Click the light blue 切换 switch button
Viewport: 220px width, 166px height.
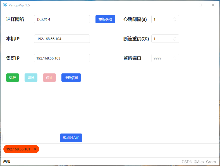point(31,78)
